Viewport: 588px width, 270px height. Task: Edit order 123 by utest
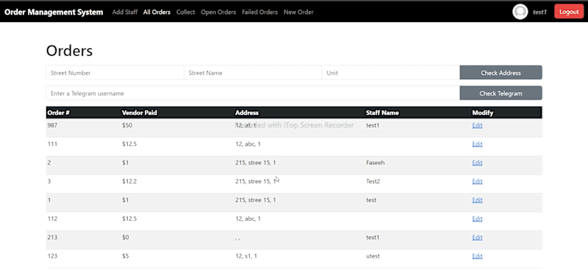[x=477, y=256]
